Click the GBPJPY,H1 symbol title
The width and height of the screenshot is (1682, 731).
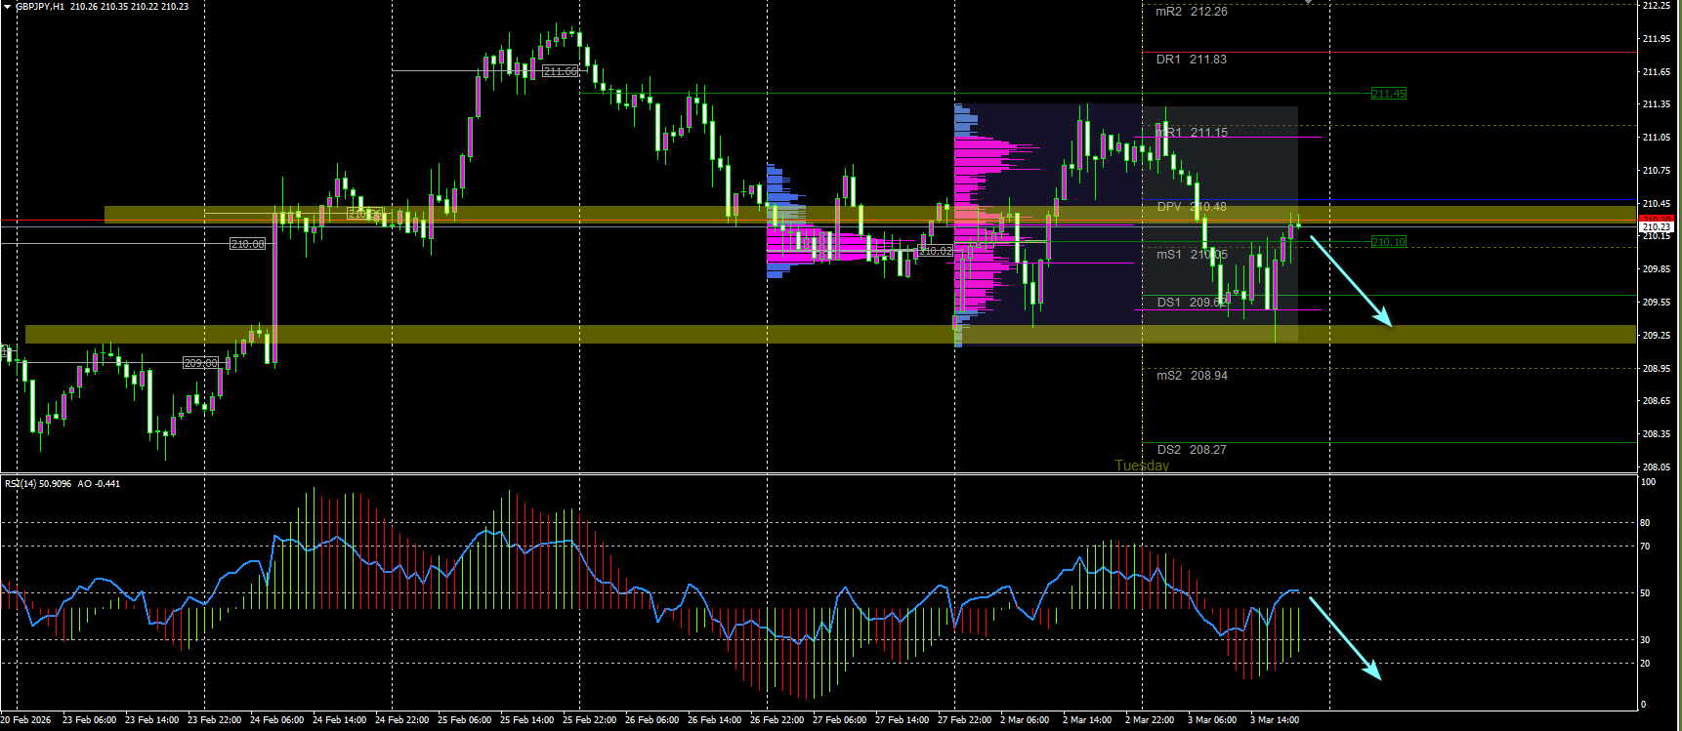tap(40, 7)
